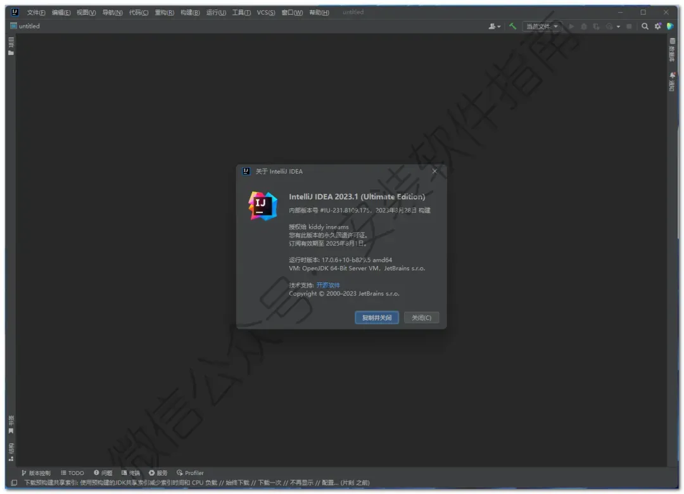Open the 窗口(W) menu
The width and height of the screenshot is (684, 494).
292,12
